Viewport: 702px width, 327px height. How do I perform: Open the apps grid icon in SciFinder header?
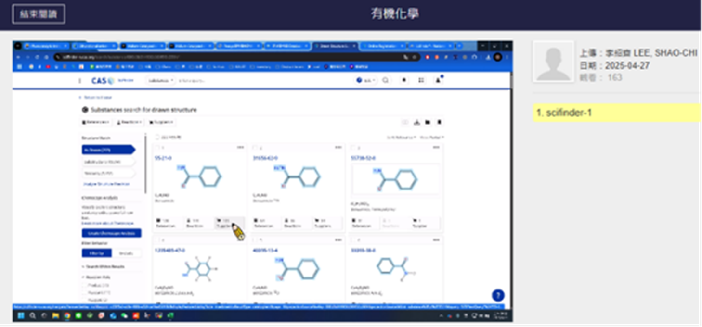(x=421, y=81)
